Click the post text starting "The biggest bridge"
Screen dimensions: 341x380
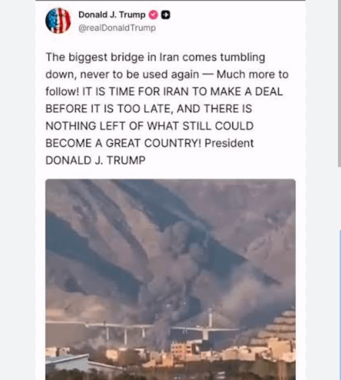[x=167, y=108]
